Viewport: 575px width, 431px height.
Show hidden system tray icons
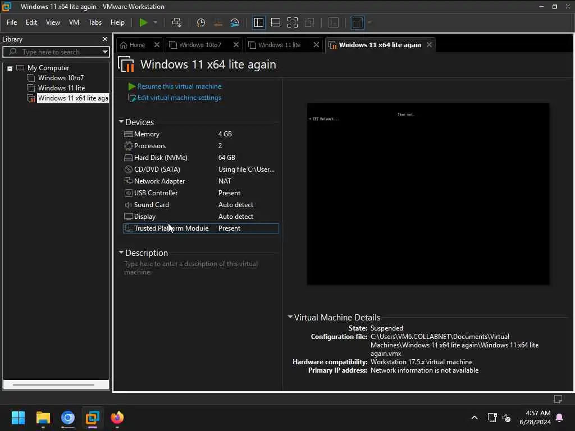tap(474, 418)
